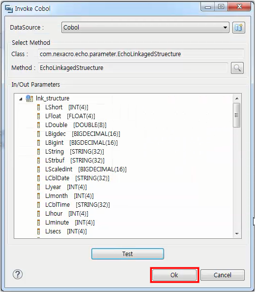Image resolution: width=255 pixels, height=292 pixels.
Task: Click the LCblDate field icon
Action: coord(39,178)
